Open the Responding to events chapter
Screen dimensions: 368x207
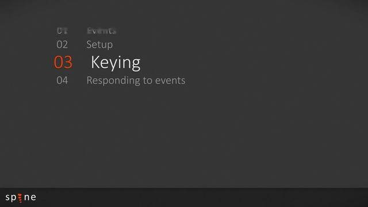pyautogui.click(x=136, y=80)
